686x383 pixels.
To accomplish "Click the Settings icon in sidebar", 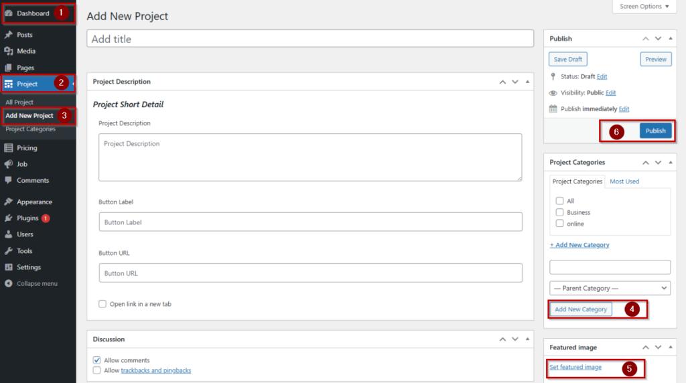I will (8, 267).
